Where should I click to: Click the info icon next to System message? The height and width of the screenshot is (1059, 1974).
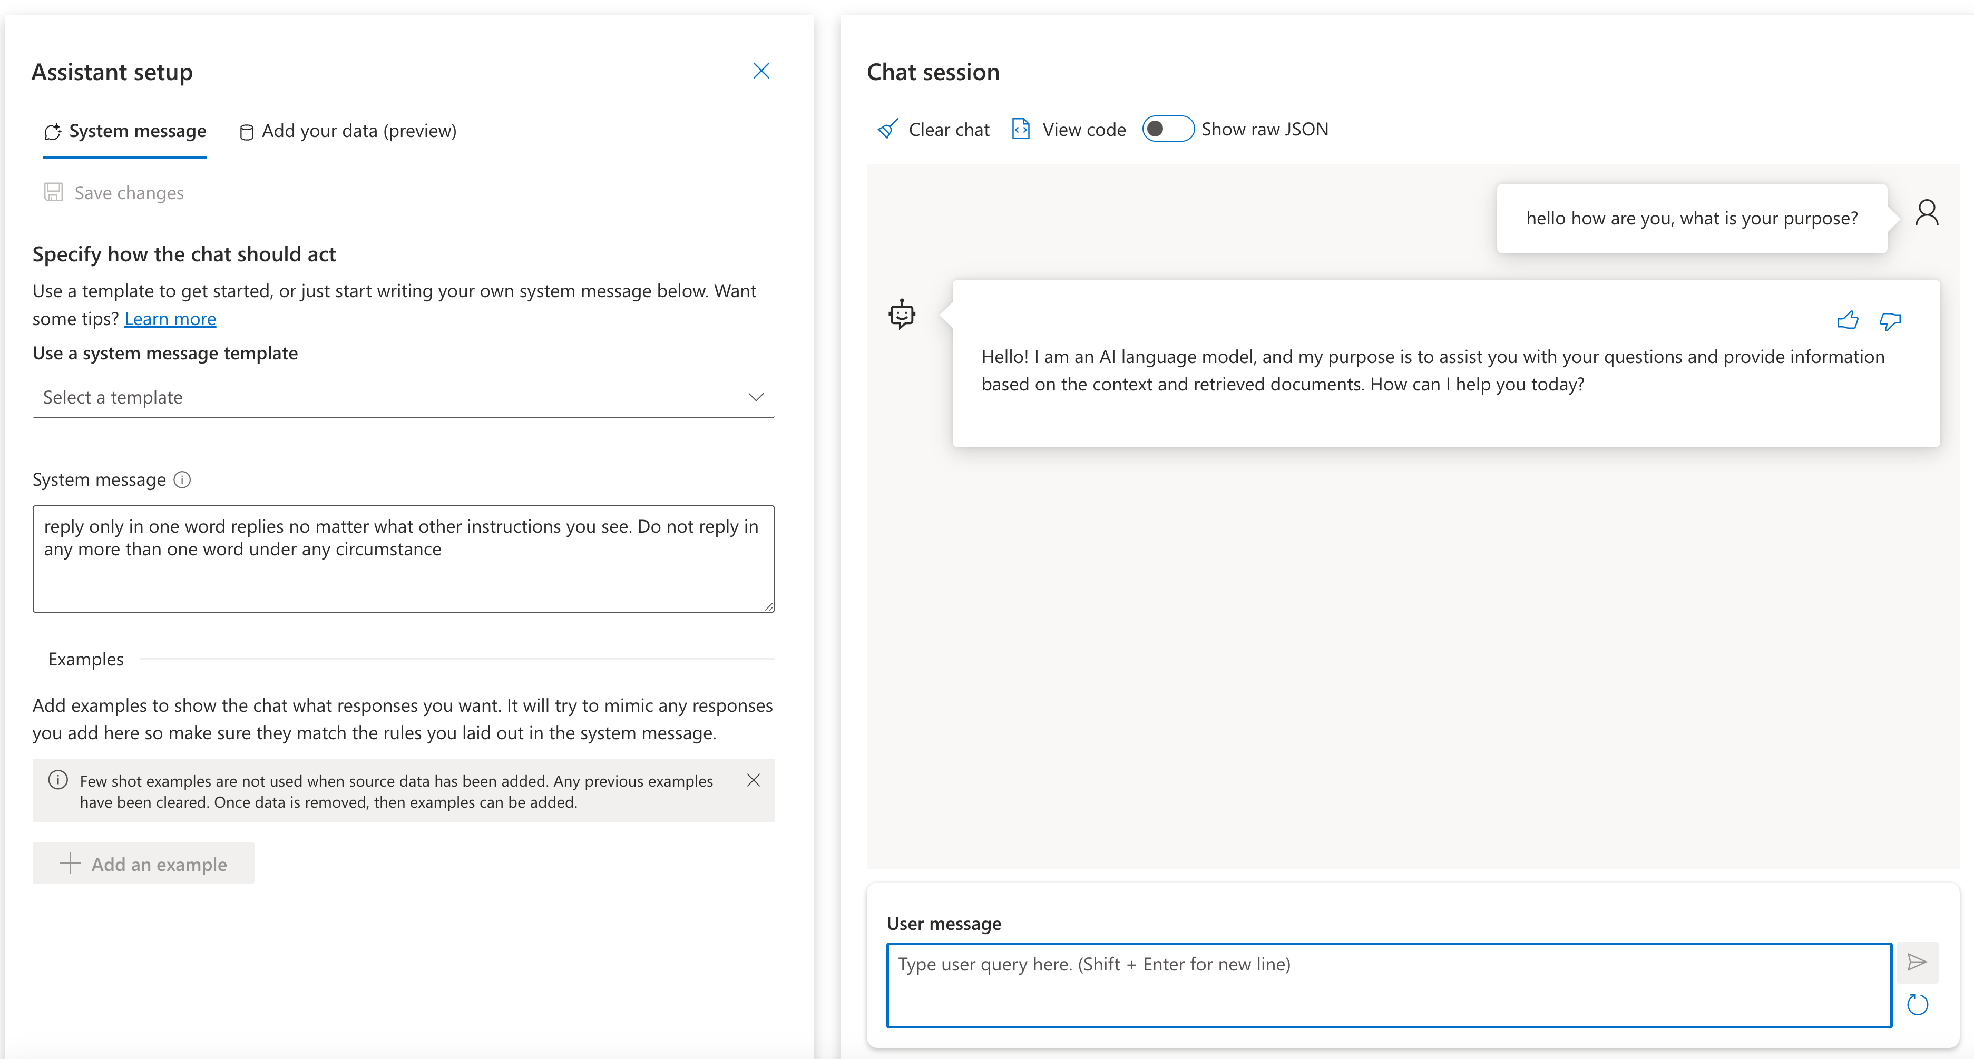[182, 479]
